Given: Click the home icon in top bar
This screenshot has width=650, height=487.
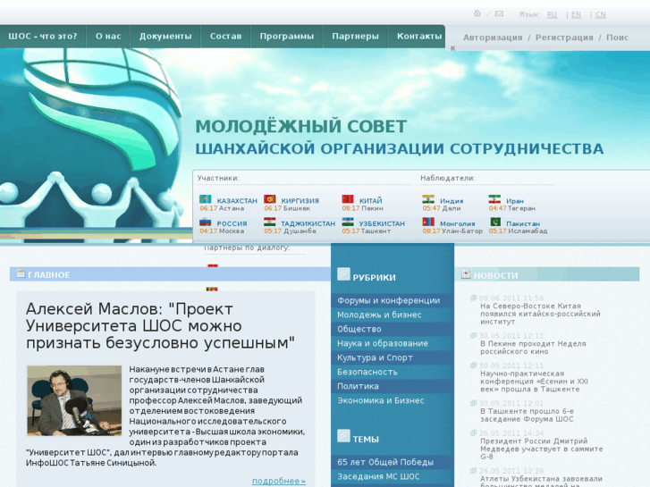Looking at the screenshot, I should [477, 13].
